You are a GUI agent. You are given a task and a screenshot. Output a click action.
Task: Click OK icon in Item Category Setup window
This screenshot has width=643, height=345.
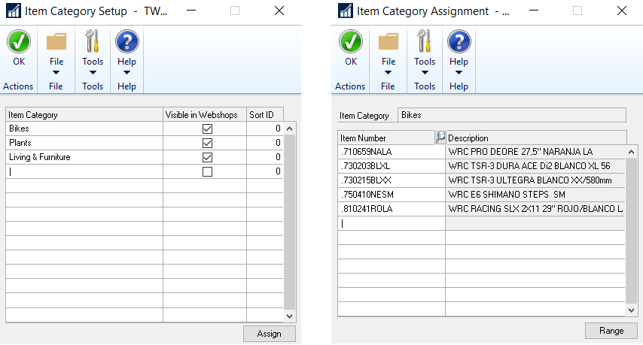(x=19, y=41)
